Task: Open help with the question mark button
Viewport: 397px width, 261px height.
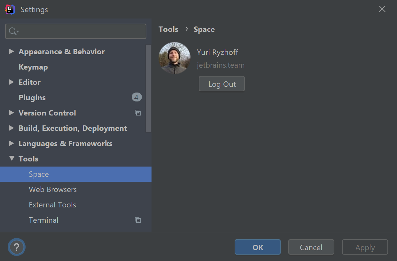Action: click(x=17, y=247)
